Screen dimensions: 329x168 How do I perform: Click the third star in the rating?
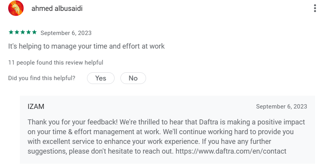coord(23,32)
